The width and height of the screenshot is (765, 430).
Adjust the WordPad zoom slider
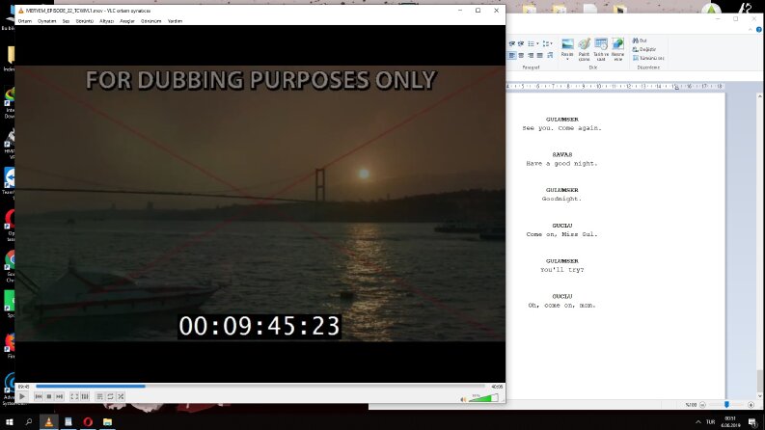(726, 405)
